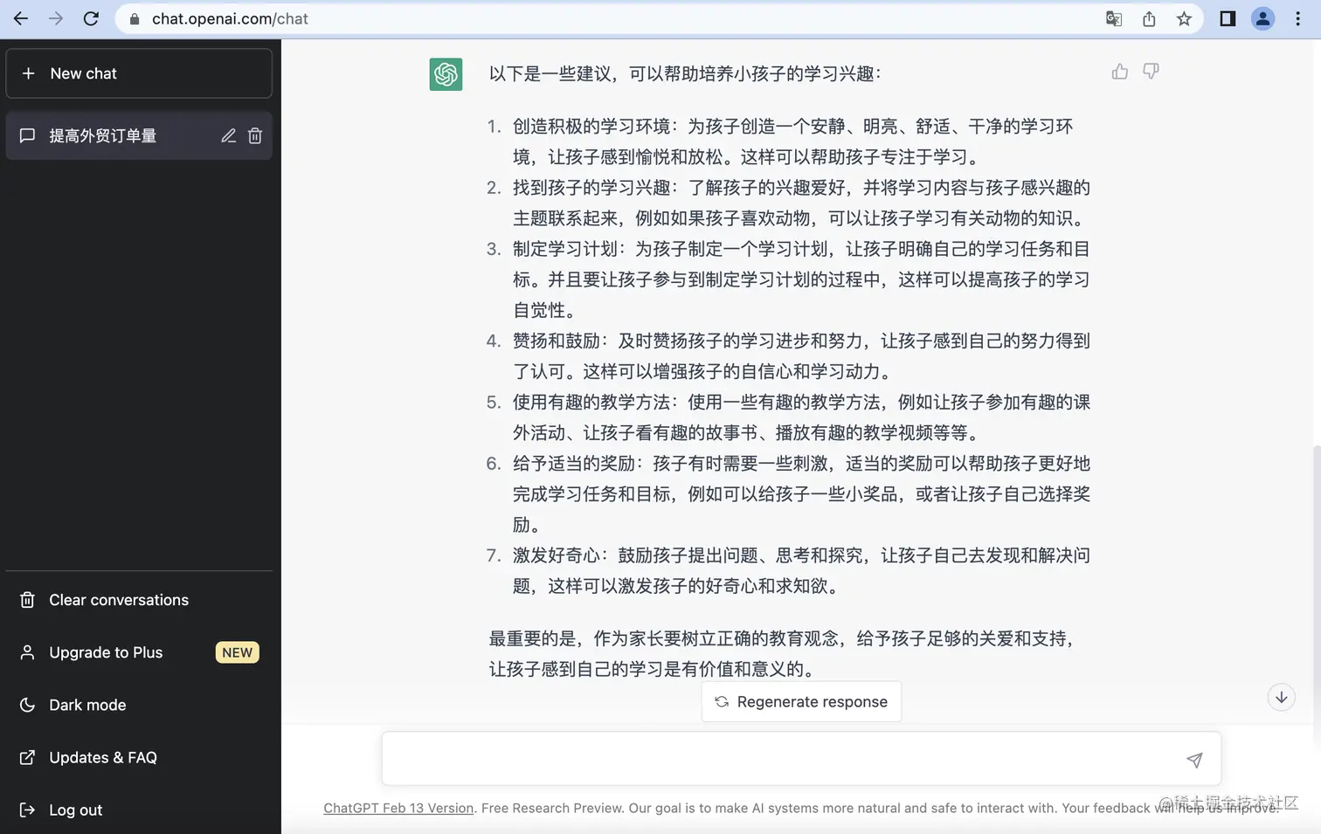Click the ChatGPT avatar logo
1321x834 pixels.
[x=446, y=74]
